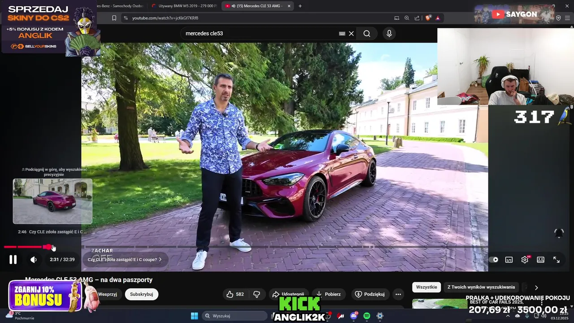Viewport: 574px width, 323px height.
Task: Click the 2:31 / 32:39 time display
Action: (x=62, y=259)
